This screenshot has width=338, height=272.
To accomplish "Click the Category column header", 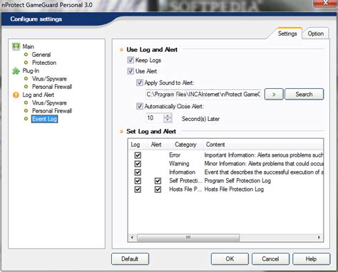I will click(x=185, y=145).
